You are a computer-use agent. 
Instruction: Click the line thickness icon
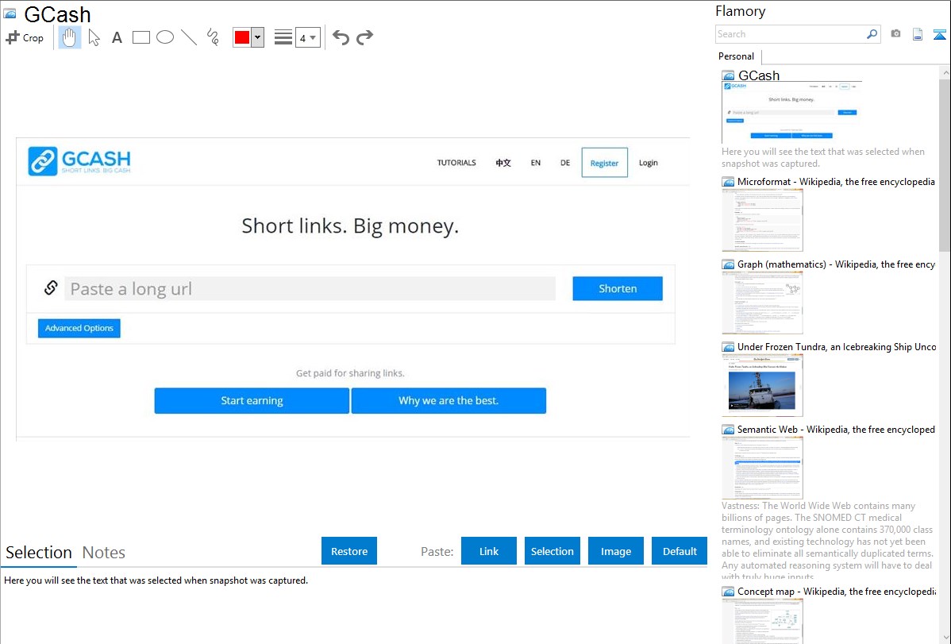point(283,37)
